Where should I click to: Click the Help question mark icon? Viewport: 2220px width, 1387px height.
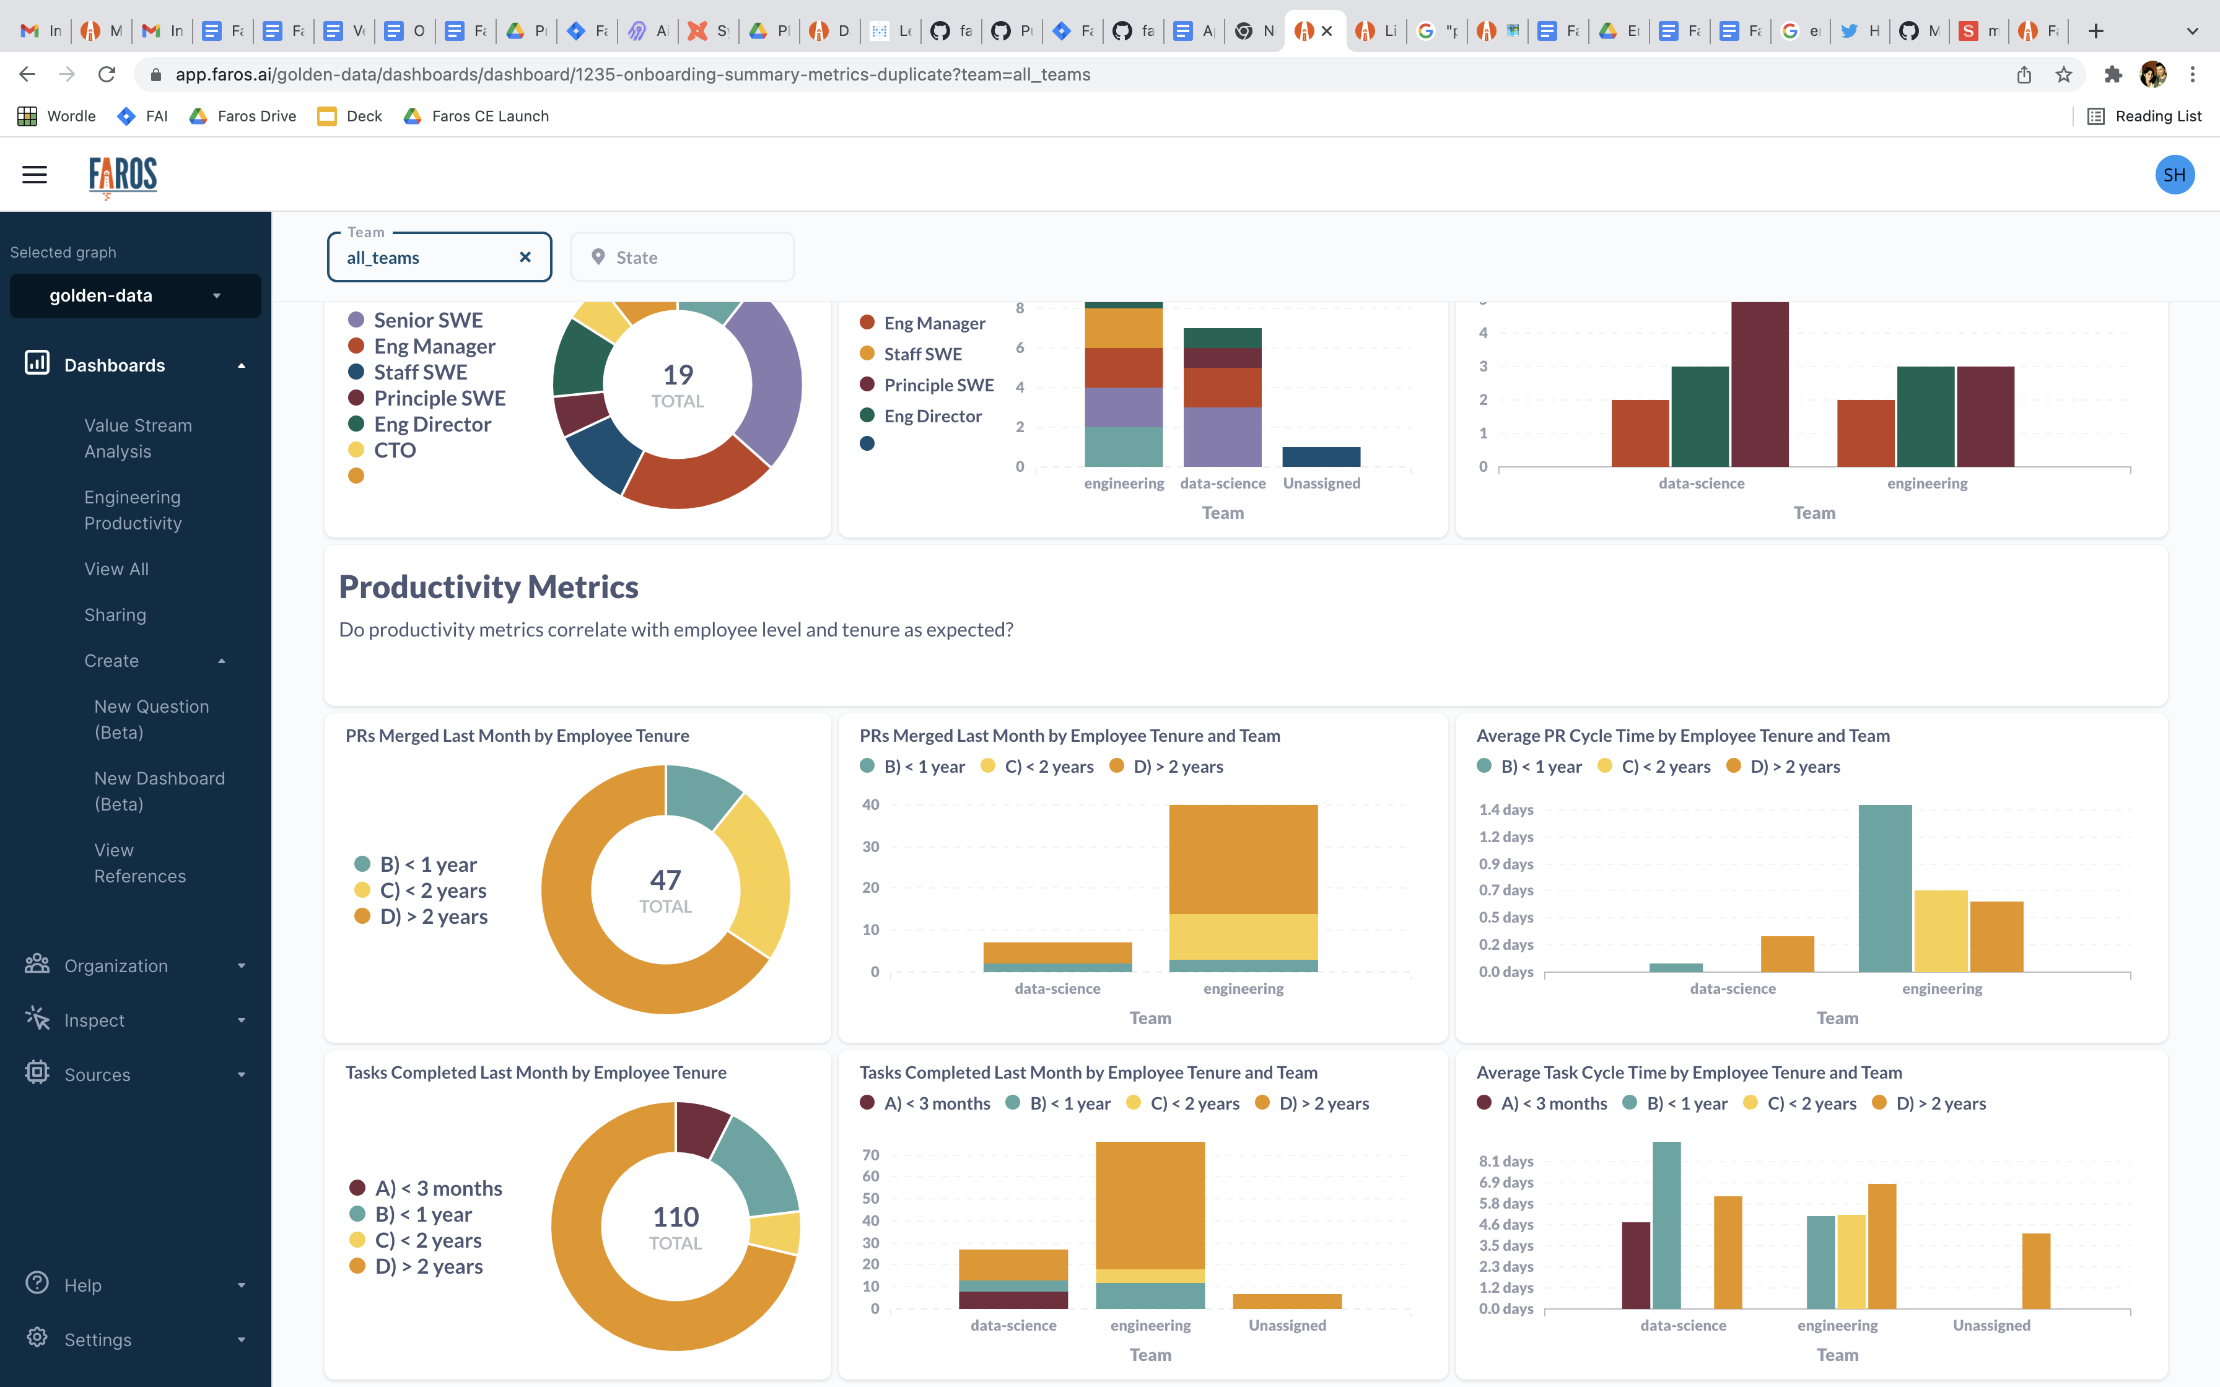37,1284
